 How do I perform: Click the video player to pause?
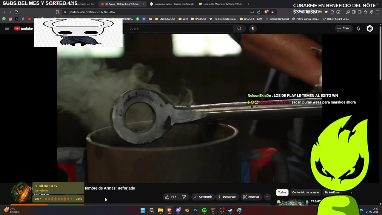tap(190, 108)
